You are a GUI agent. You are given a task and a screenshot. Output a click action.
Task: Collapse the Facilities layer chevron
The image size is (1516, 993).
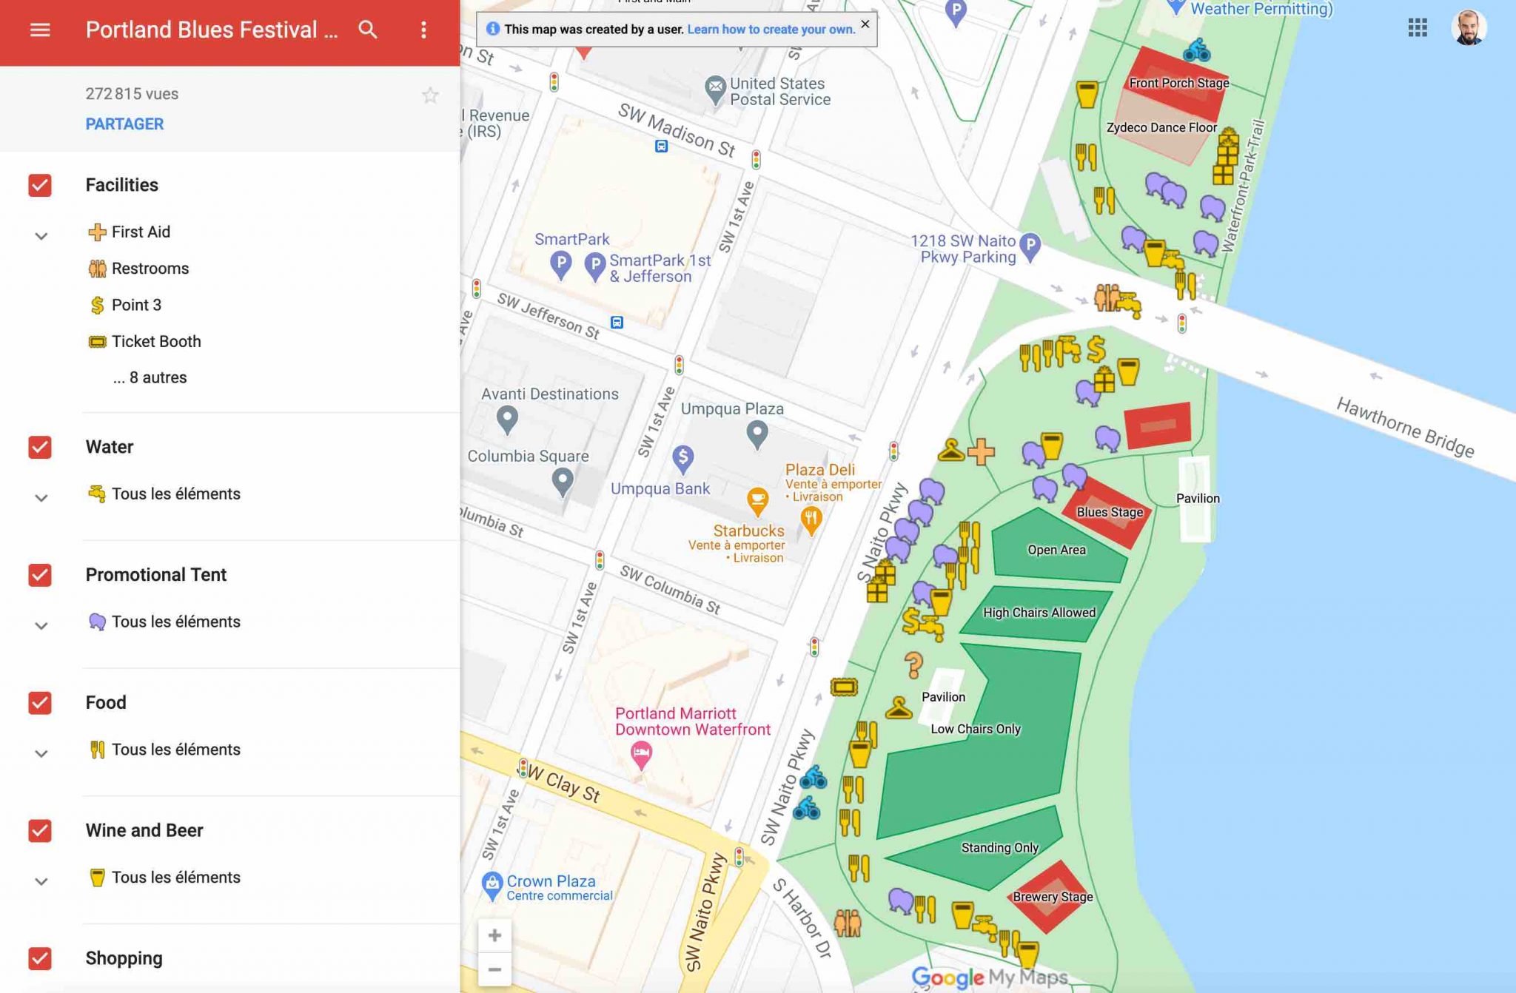[41, 236]
